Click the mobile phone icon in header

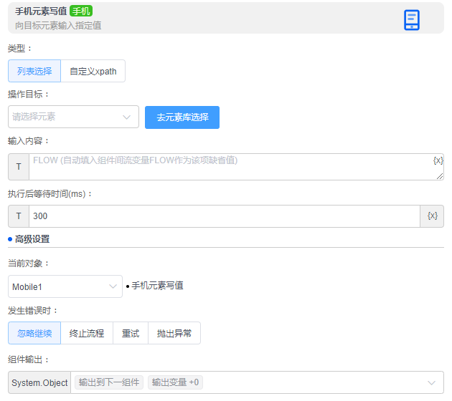(411, 19)
